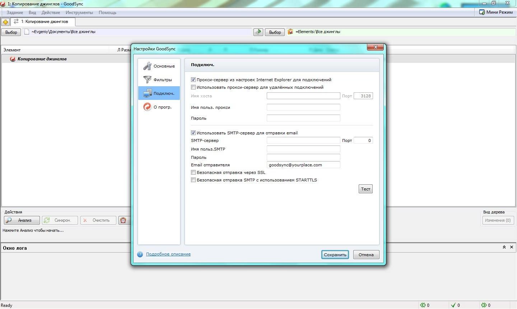This screenshot has height=309, width=517.
Task: Click the Изменения (0) tree view button
Action: point(498,220)
